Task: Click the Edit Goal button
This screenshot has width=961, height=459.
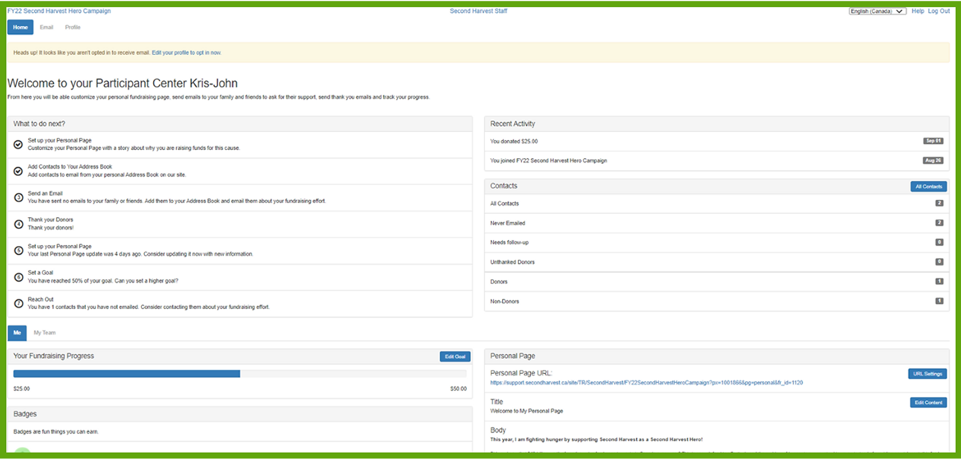Action: [x=455, y=356]
